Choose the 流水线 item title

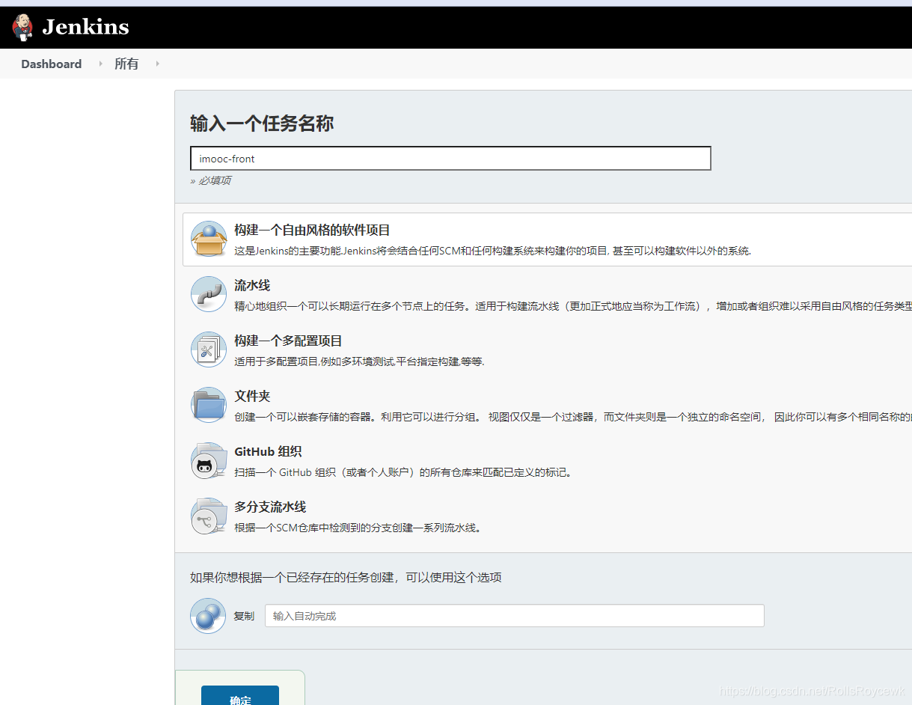click(x=252, y=286)
